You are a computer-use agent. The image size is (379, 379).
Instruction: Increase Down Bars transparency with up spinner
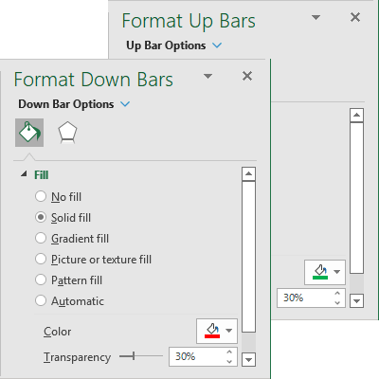pos(229,352)
